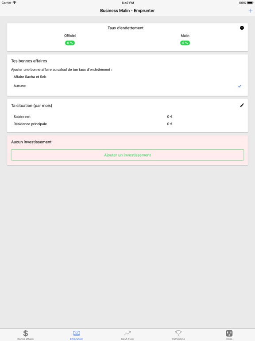Open the help question mark for Taux d'endettement

coord(242,28)
